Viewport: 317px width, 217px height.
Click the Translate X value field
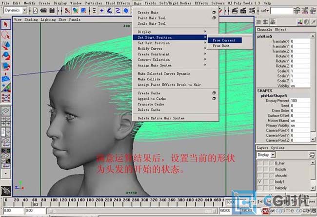pyautogui.click(x=299, y=41)
